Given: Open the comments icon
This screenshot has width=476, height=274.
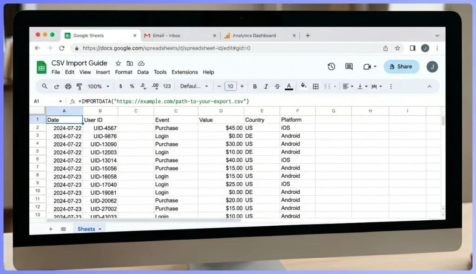Looking at the screenshot, I should point(349,66).
